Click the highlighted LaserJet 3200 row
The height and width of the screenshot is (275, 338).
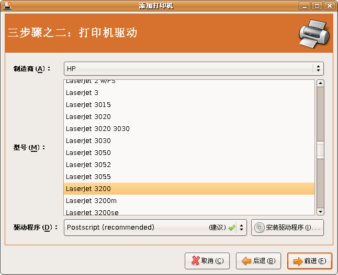189,189
